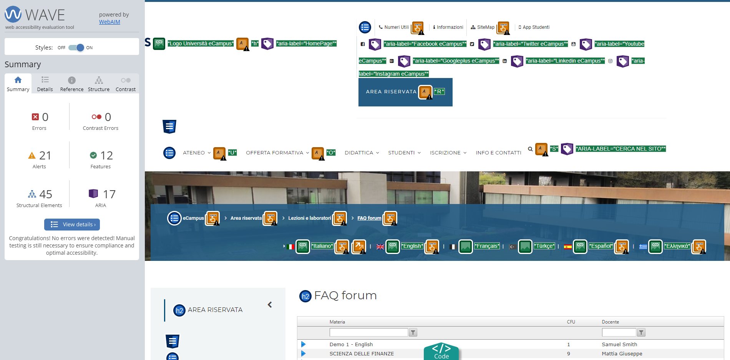Click the View details button
Screen dimensions: 730x360
[72, 224]
